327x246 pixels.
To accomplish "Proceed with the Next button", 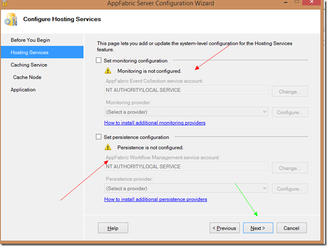I will click(x=258, y=228).
